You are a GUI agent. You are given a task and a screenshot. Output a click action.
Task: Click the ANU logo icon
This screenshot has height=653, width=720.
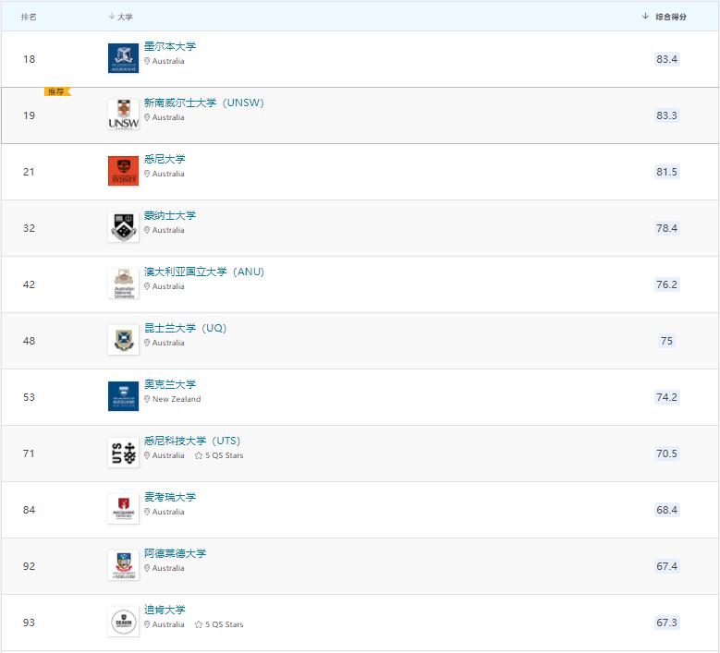tap(123, 284)
